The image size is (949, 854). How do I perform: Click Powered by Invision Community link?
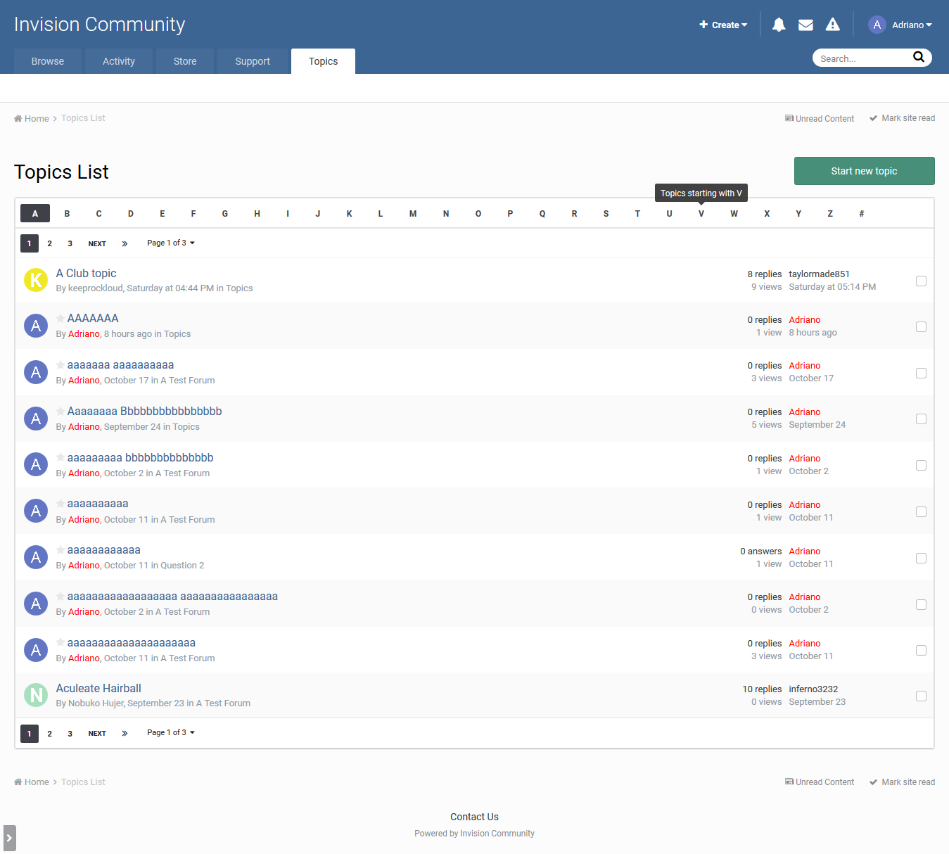474,834
